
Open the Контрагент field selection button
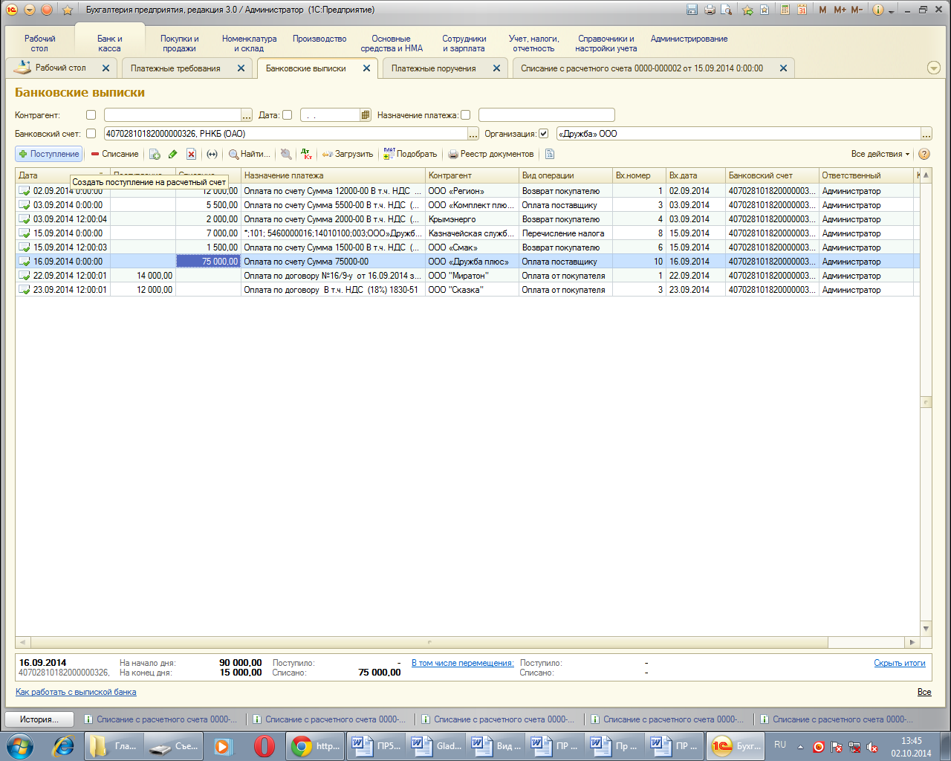[247, 115]
